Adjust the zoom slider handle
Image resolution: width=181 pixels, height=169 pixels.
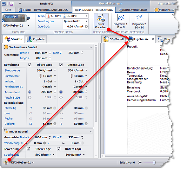coord(154,163)
